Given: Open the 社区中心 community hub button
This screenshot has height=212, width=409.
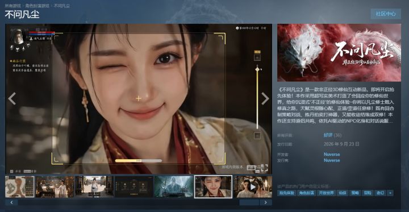Looking at the screenshot, I should coord(386,14).
